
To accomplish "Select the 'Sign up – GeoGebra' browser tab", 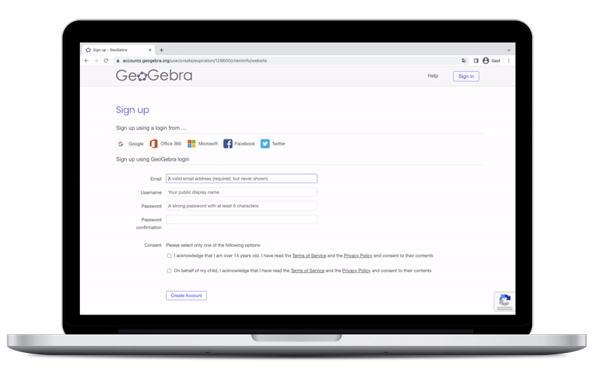I will (115, 50).
